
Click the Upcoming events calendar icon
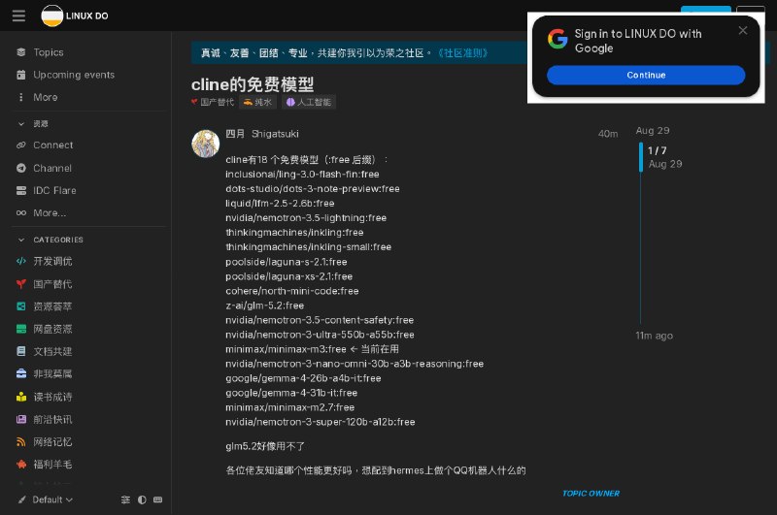[20, 75]
